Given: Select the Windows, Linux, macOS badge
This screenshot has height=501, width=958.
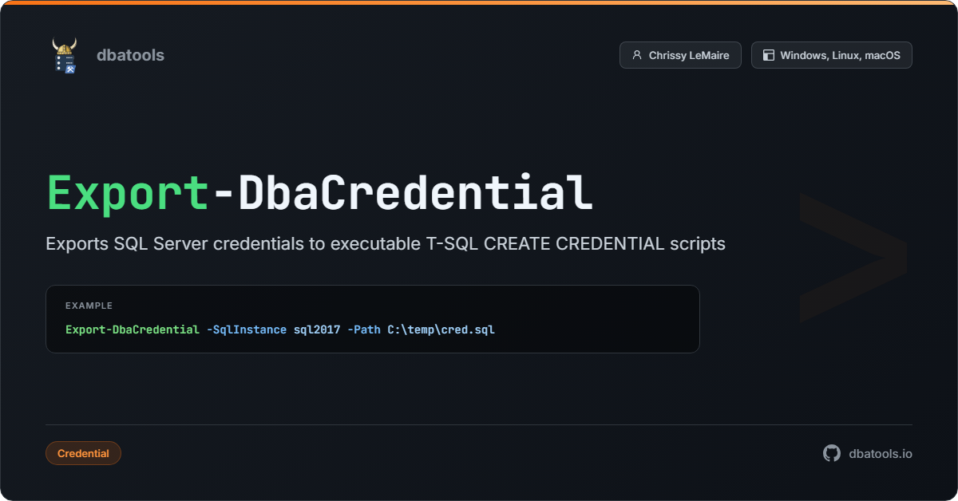Looking at the screenshot, I should click(x=832, y=55).
